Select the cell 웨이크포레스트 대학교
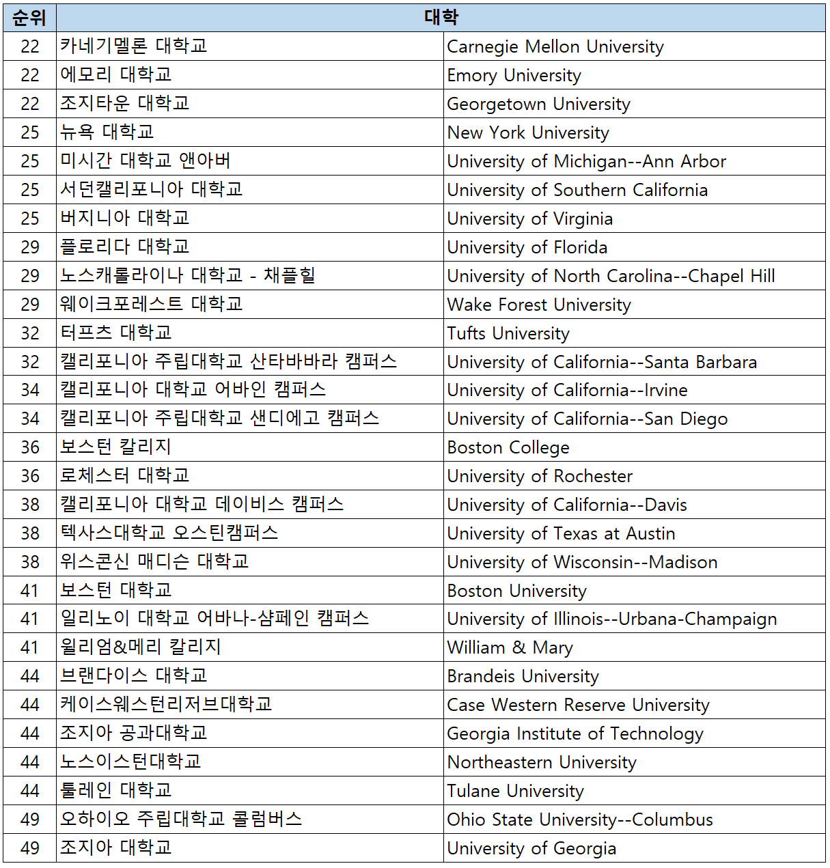The image size is (830, 868). point(250,305)
